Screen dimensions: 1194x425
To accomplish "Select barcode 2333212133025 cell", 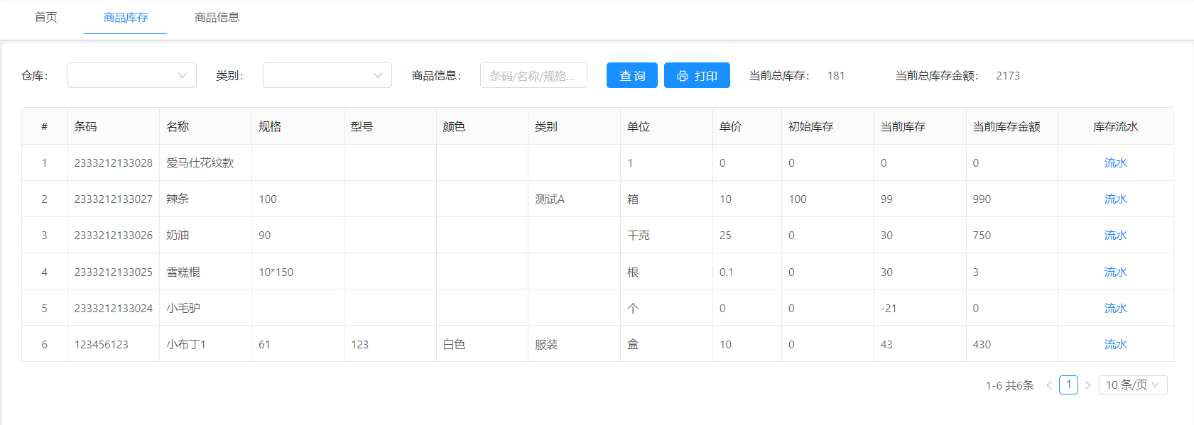I will pos(114,272).
